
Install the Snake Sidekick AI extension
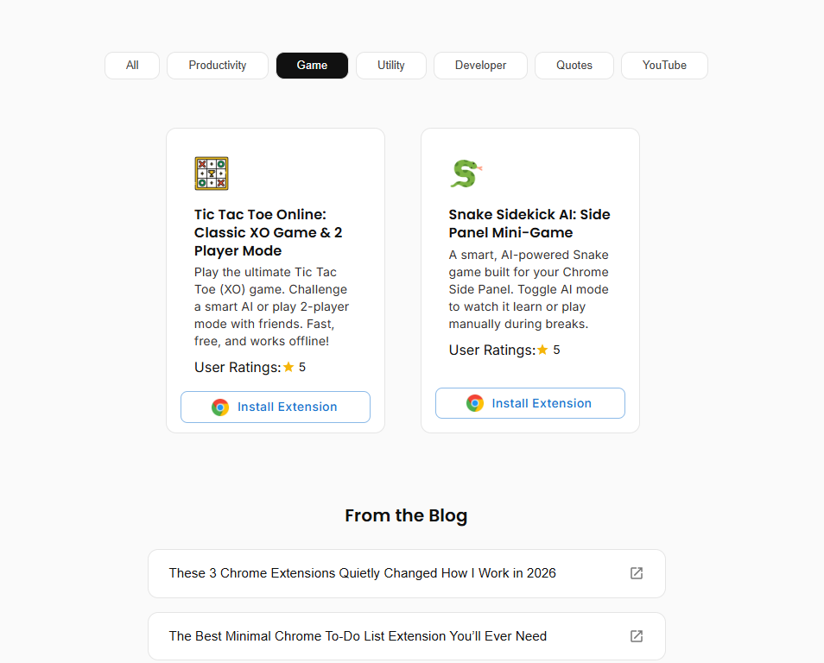(x=529, y=402)
